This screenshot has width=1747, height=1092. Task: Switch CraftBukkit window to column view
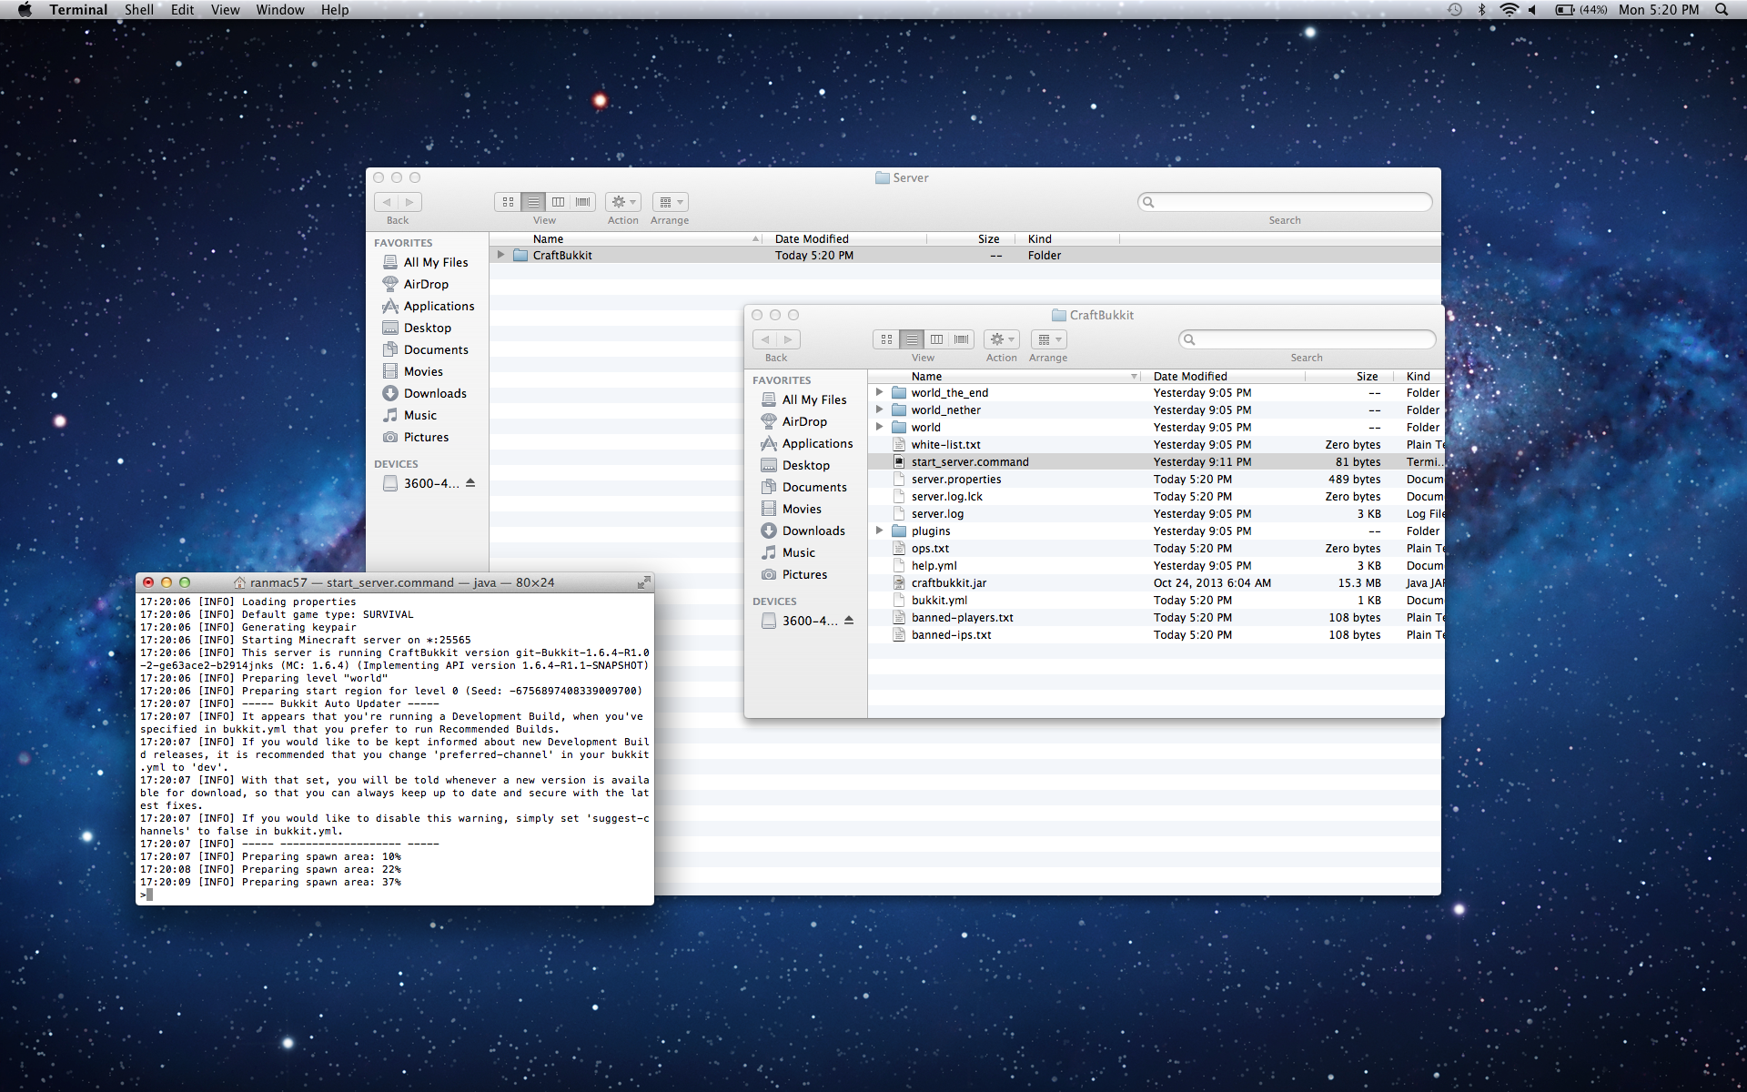pyautogui.click(x=937, y=339)
